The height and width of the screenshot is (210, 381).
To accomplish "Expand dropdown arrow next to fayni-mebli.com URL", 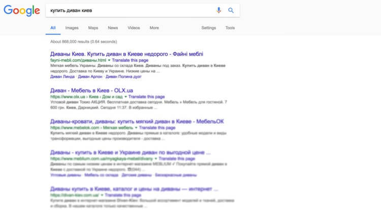I will point(109,60).
